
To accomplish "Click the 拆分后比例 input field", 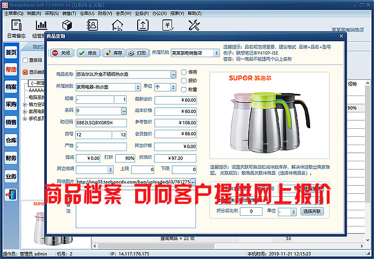I will tap(251, 211).
